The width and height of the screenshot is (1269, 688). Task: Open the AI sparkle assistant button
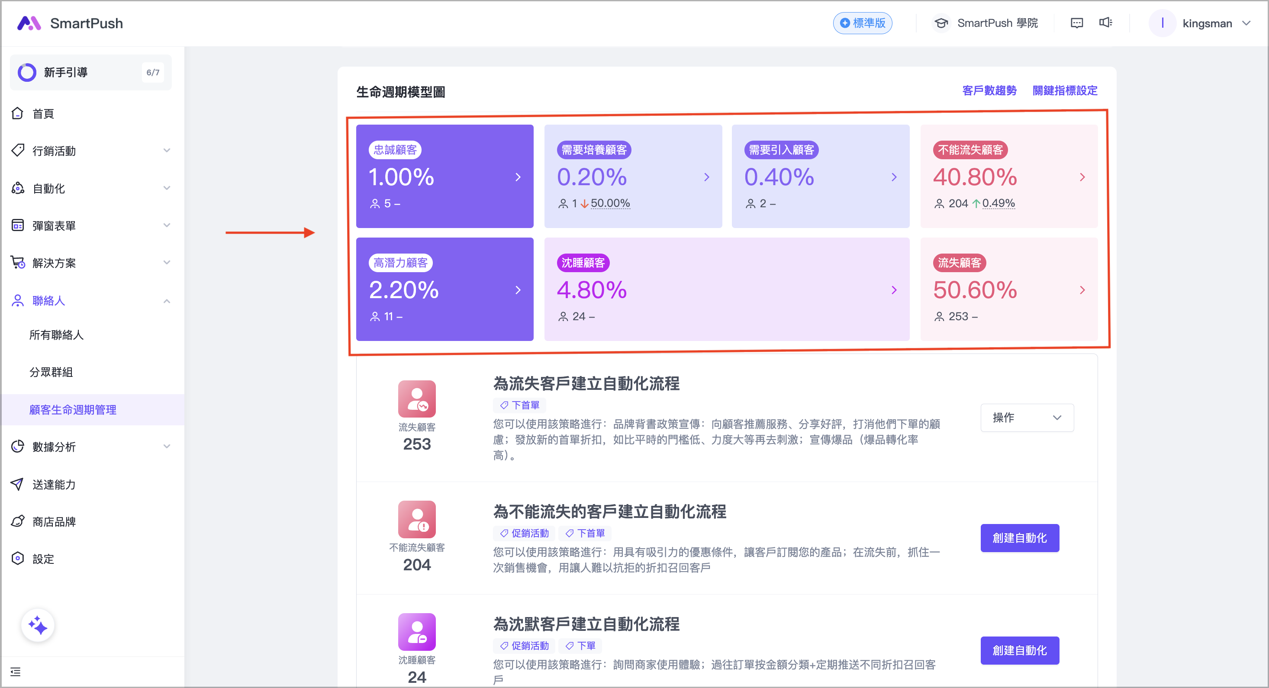pos(38,625)
